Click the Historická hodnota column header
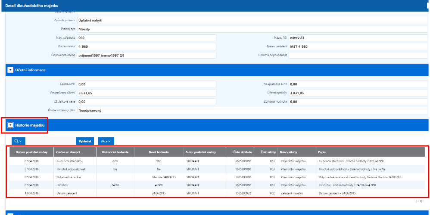 pyautogui.click(x=115, y=152)
